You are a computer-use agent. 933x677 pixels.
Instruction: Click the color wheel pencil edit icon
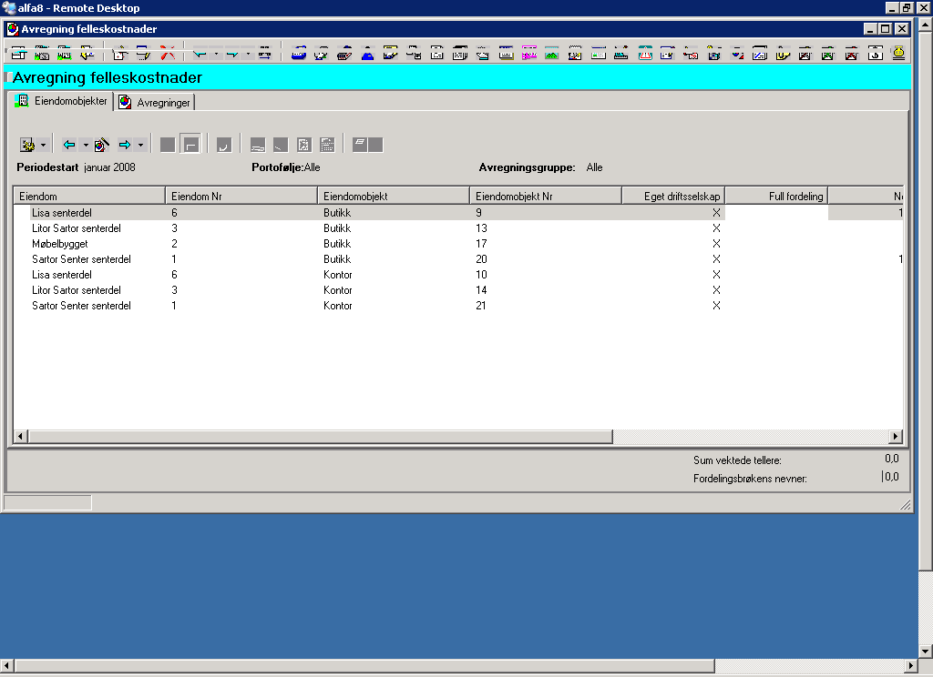(101, 145)
